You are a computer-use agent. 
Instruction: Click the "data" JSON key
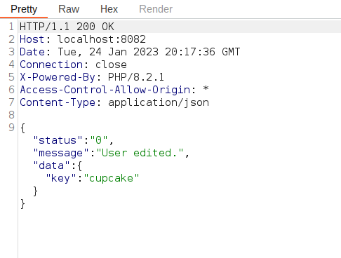51,165
